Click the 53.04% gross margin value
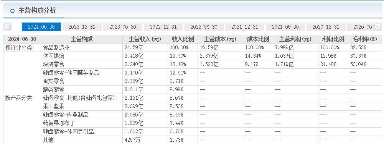Image resolution: width=384 pixels, height=144 pixels. point(358,64)
